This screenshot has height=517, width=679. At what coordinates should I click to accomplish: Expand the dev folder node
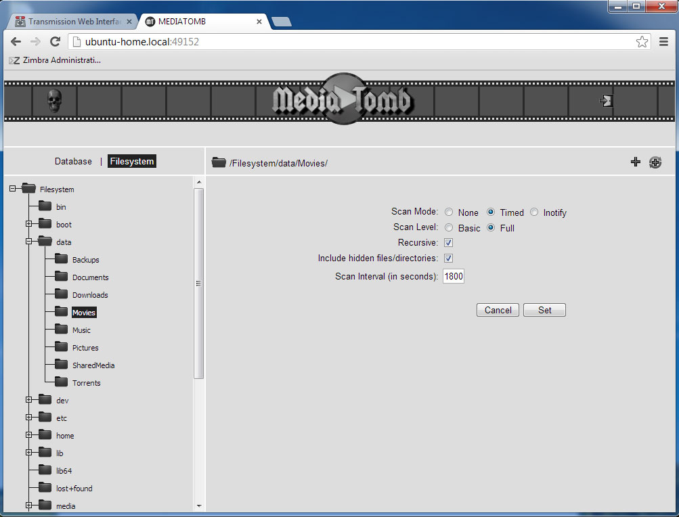click(x=28, y=400)
